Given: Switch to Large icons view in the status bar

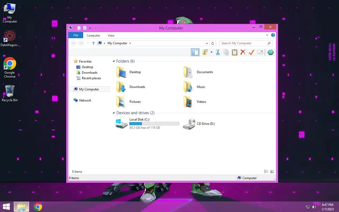Looking at the screenshot, I should [x=272, y=171].
